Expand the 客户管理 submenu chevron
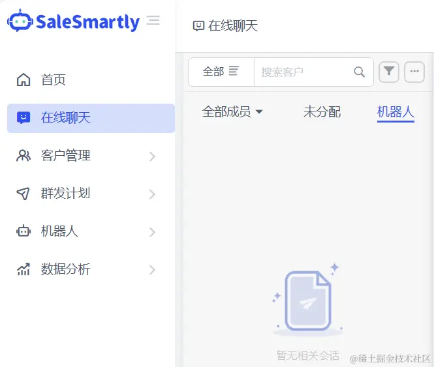The height and width of the screenshot is (367, 434). point(152,156)
